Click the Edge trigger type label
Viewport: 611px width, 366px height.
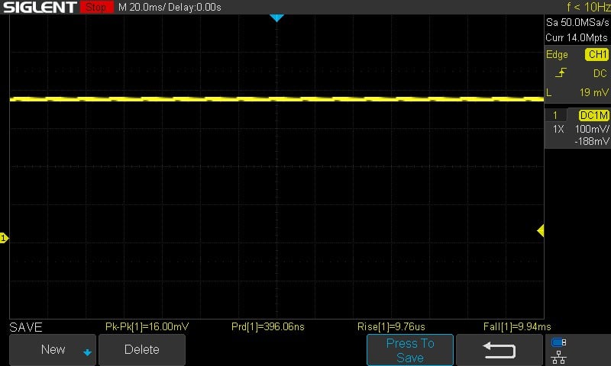click(x=557, y=54)
